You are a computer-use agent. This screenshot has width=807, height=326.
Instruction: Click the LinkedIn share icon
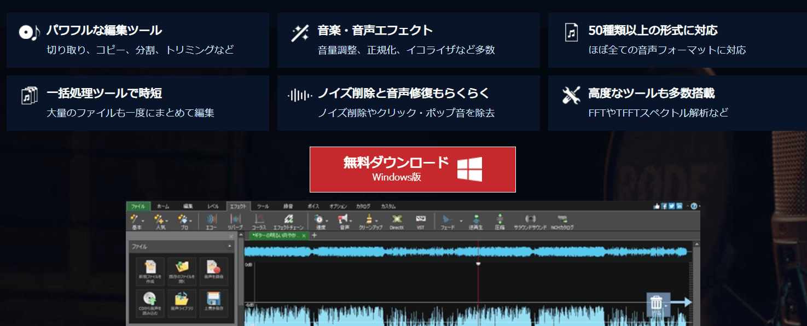(x=679, y=206)
